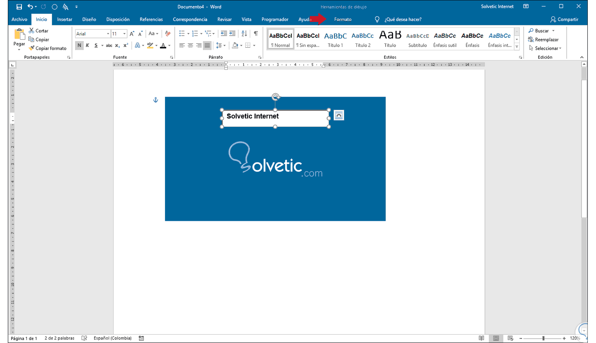The height and width of the screenshot is (343, 596).
Task: Save the document from the quick access toolbar
Action: pyautogui.click(x=19, y=7)
